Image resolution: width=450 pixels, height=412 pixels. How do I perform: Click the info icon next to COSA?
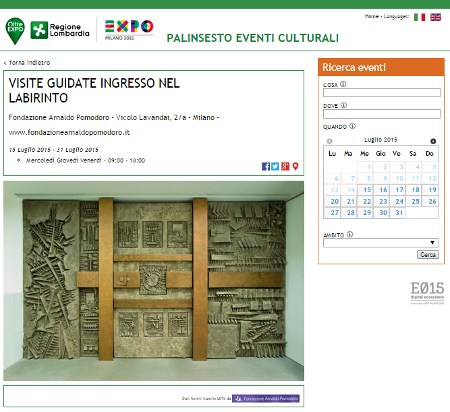click(343, 84)
